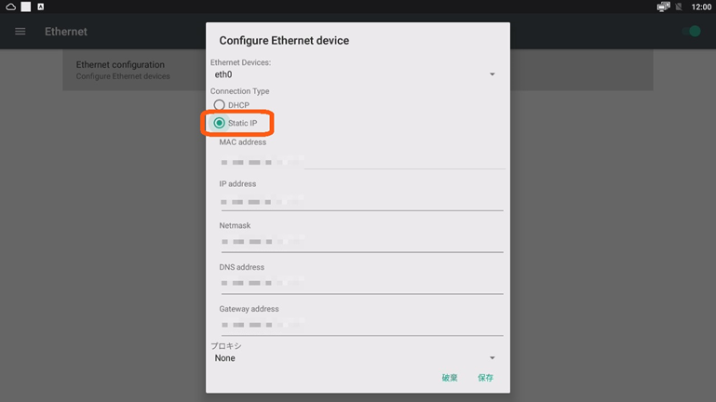Click the network computers status icon
The image size is (716, 402).
pos(663,7)
